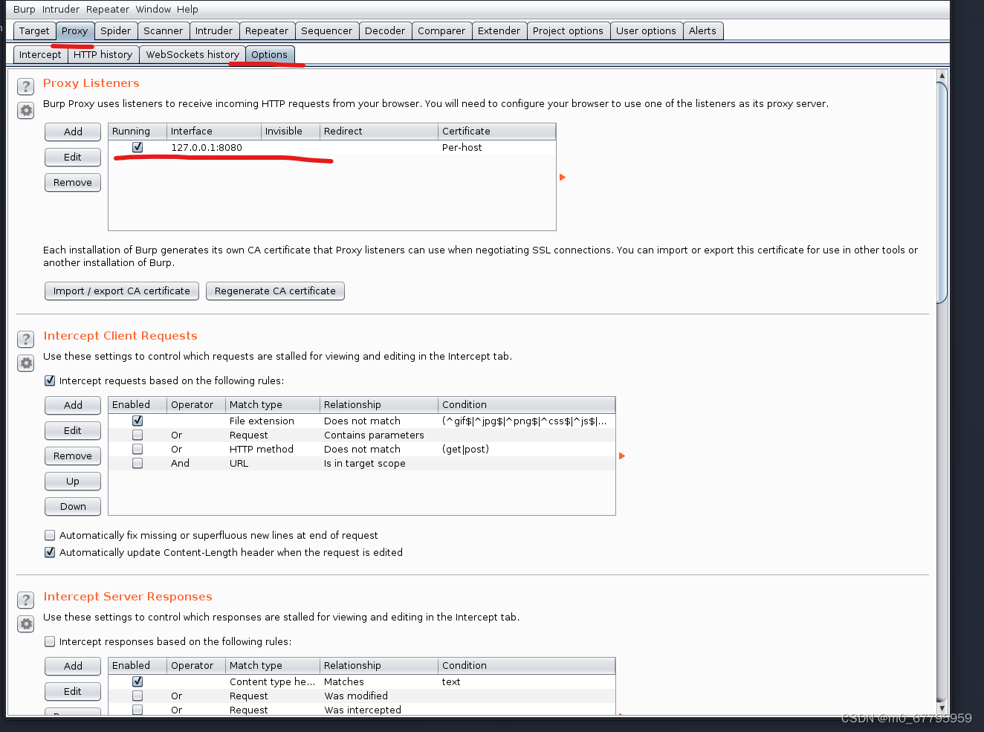Open the Intruder menu

point(61,9)
